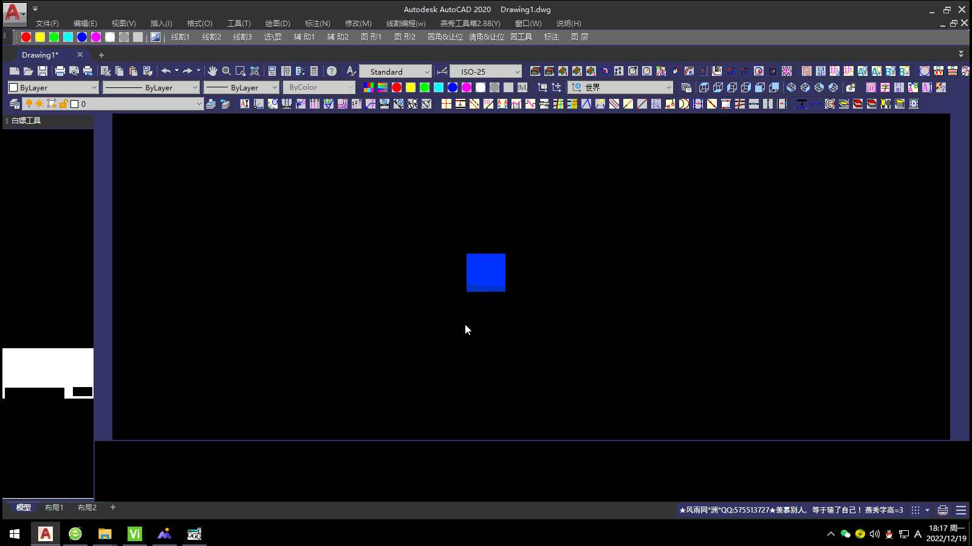Open the WeChat tray icon
972x546 pixels.
846,534
